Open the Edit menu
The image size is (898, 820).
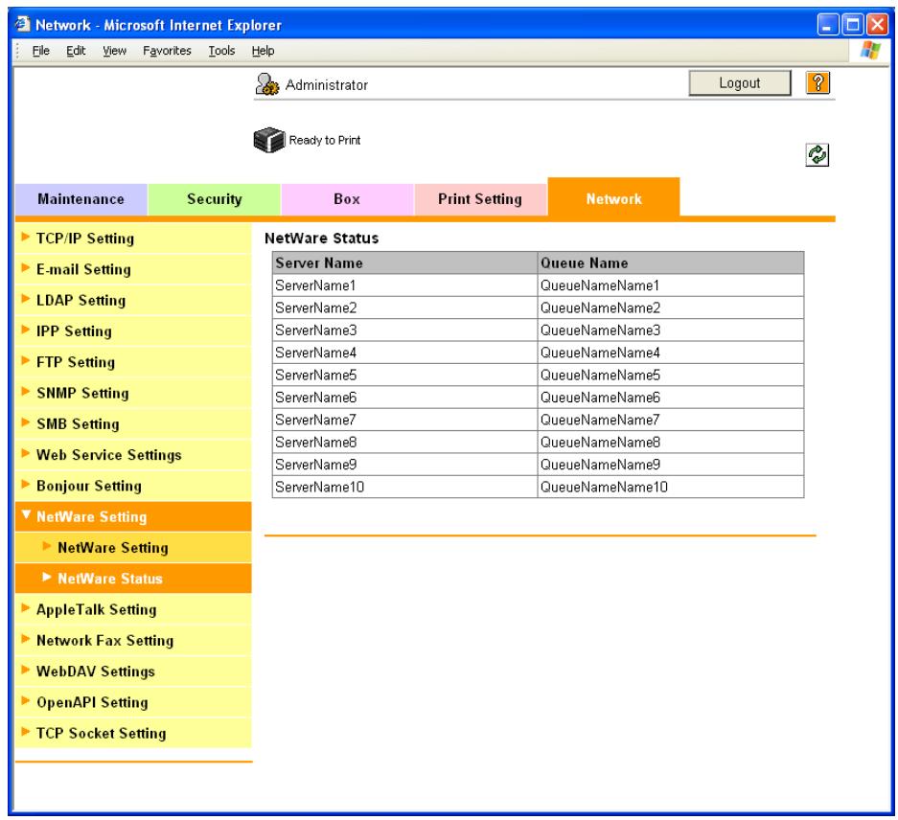(x=76, y=51)
